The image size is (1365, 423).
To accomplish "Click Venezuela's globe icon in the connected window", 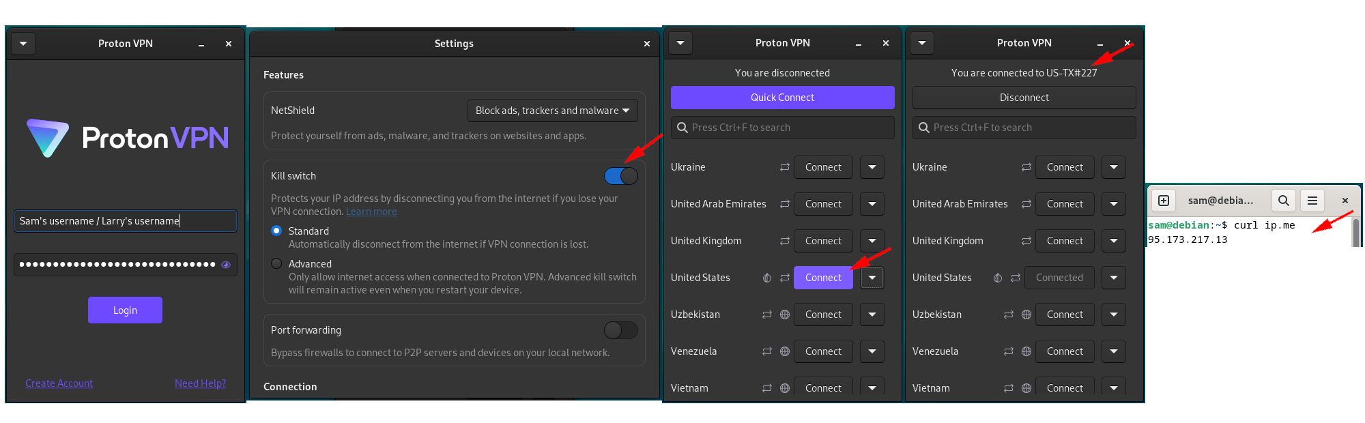I will pyautogui.click(x=1026, y=351).
